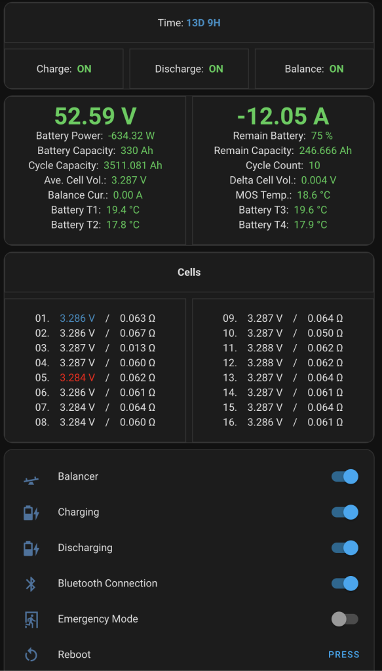Open the Cells section header
Viewport: 382px width, 671px height.
coord(189,272)
